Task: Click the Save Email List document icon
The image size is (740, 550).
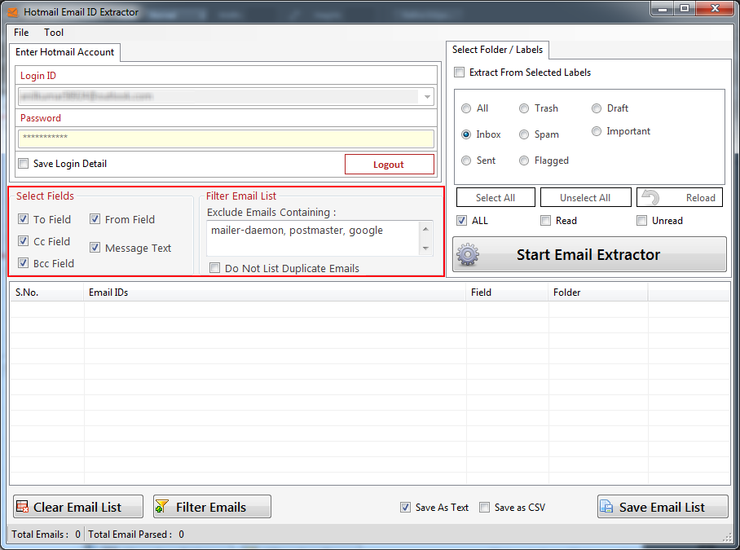Action: point(606,507)
